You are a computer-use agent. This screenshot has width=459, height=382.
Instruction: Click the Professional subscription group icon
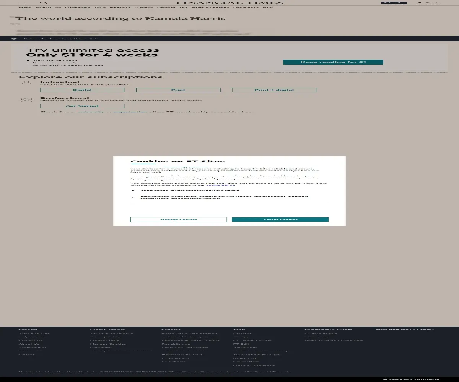click(x=26, y=100)
